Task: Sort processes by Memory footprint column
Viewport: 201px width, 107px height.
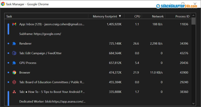Action: pyautogui.click(x=105, y=16)
